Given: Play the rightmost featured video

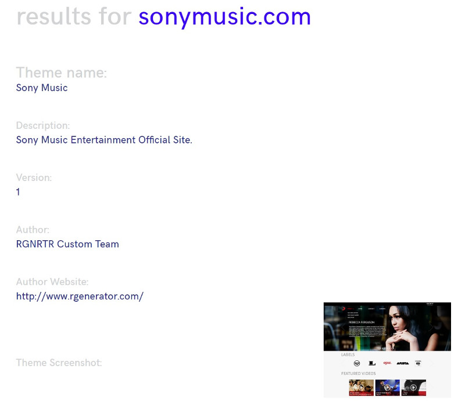Looking at the screenshot, I should [x=414, y=387].
